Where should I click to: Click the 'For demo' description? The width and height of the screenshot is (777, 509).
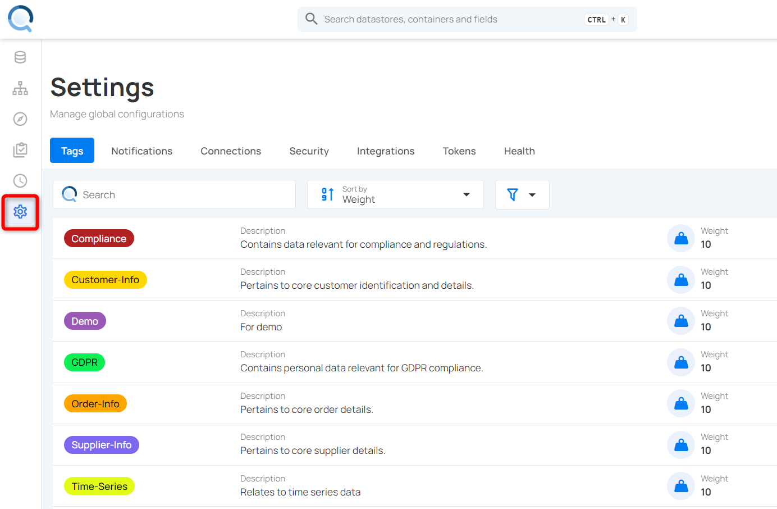pyautogui.click(x=261, y=327)
